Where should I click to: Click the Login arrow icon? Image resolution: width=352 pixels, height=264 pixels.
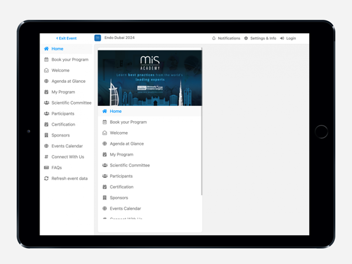[282, 38]
